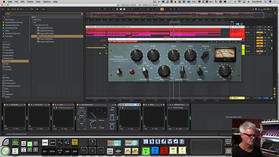Toggle Glue Compressor device activator
Screen dimensions: 279x157
coord(78,105)
